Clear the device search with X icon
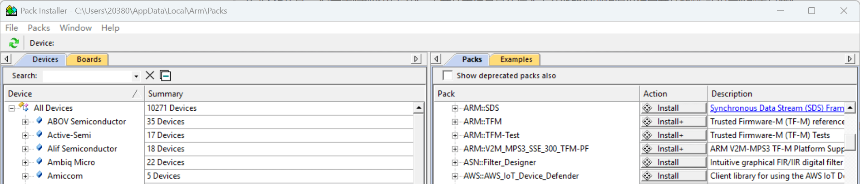The width and height of the screenshot is (860, 184). [x=150, y=75]
